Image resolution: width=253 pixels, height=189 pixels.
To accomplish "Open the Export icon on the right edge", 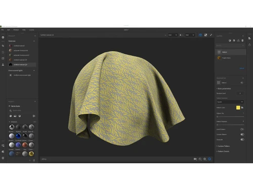I will pos(249,45).
